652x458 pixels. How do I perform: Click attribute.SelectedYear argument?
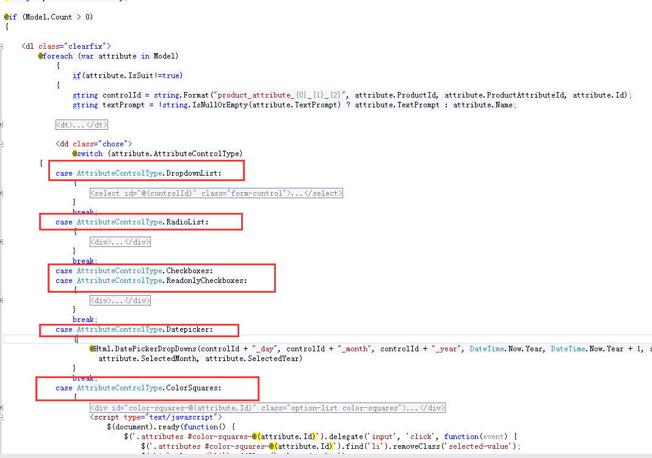pos(252,359)
